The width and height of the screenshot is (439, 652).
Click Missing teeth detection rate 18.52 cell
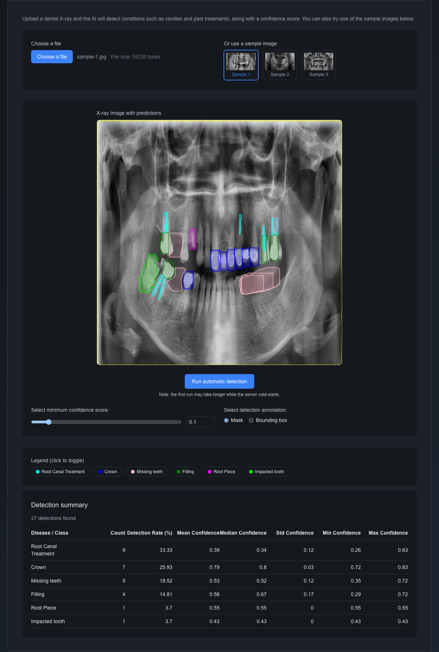(166, 581)
